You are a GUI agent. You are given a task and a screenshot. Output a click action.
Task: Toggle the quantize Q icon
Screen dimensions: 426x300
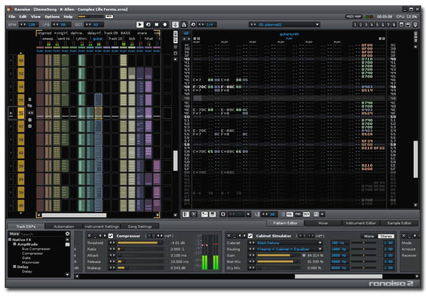pos(223,215)
